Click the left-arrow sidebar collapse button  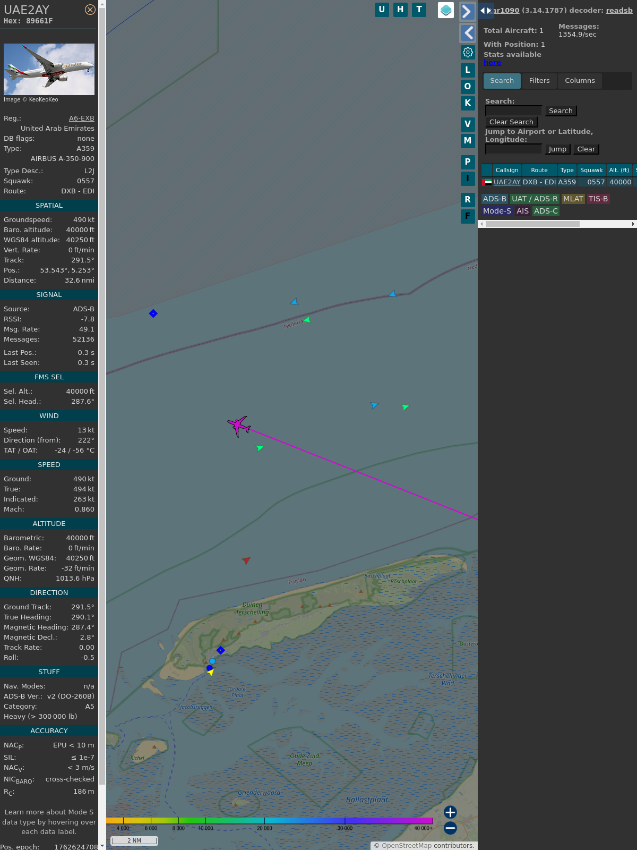(x=467, y=33)
